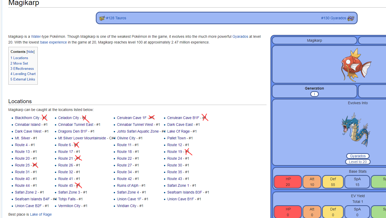This screenshot has width=386, height=218.
Task: Open Cinnabar Island location link
Action: (28, 124)
